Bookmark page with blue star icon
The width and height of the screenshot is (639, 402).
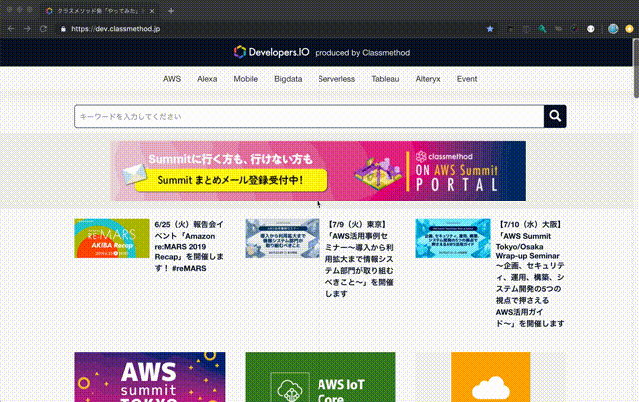click(490, 29)
